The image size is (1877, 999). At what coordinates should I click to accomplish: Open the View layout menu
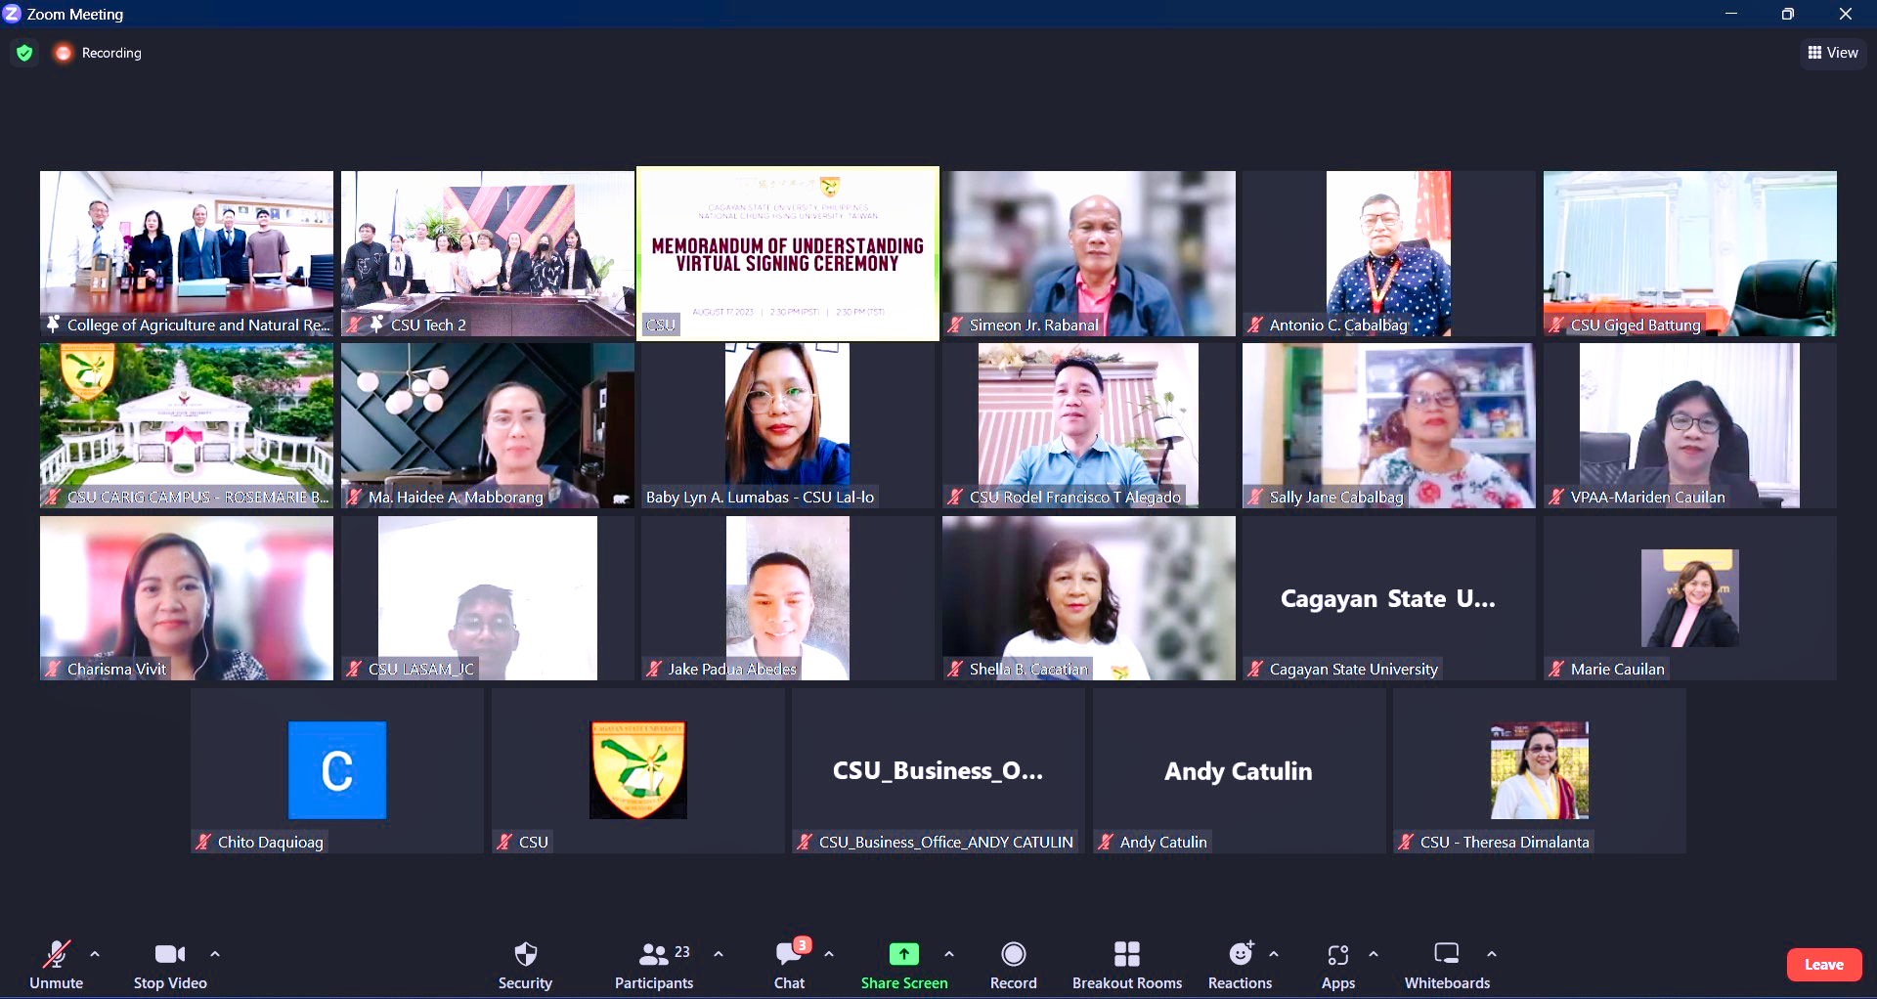pos(1833,53)
